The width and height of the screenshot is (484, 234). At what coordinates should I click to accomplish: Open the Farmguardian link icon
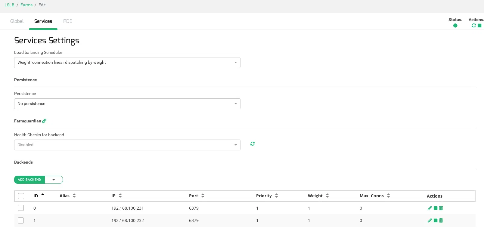[x=44, y=121]
